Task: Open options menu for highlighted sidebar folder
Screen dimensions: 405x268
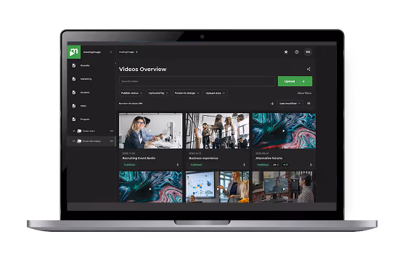Action: pyautogui.click(x=112, y=141)
